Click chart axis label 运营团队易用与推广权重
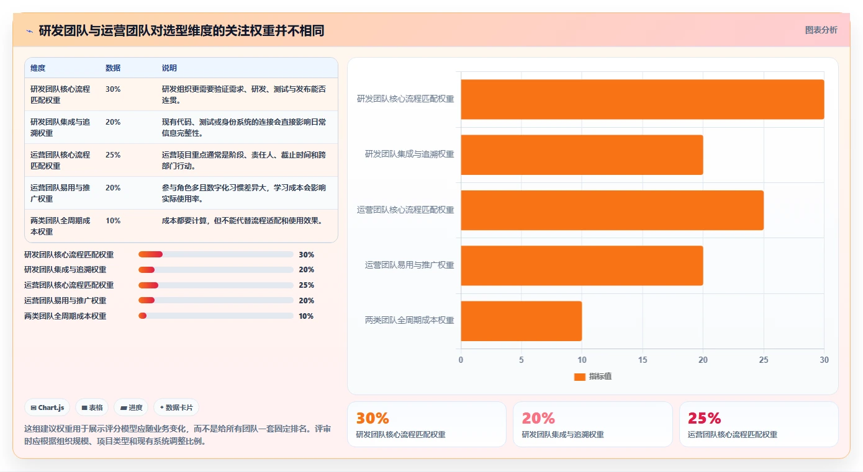This screenshot has height=472, width=863. pos(410,265)
